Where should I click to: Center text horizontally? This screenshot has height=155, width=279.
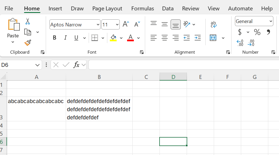[165, 38]
